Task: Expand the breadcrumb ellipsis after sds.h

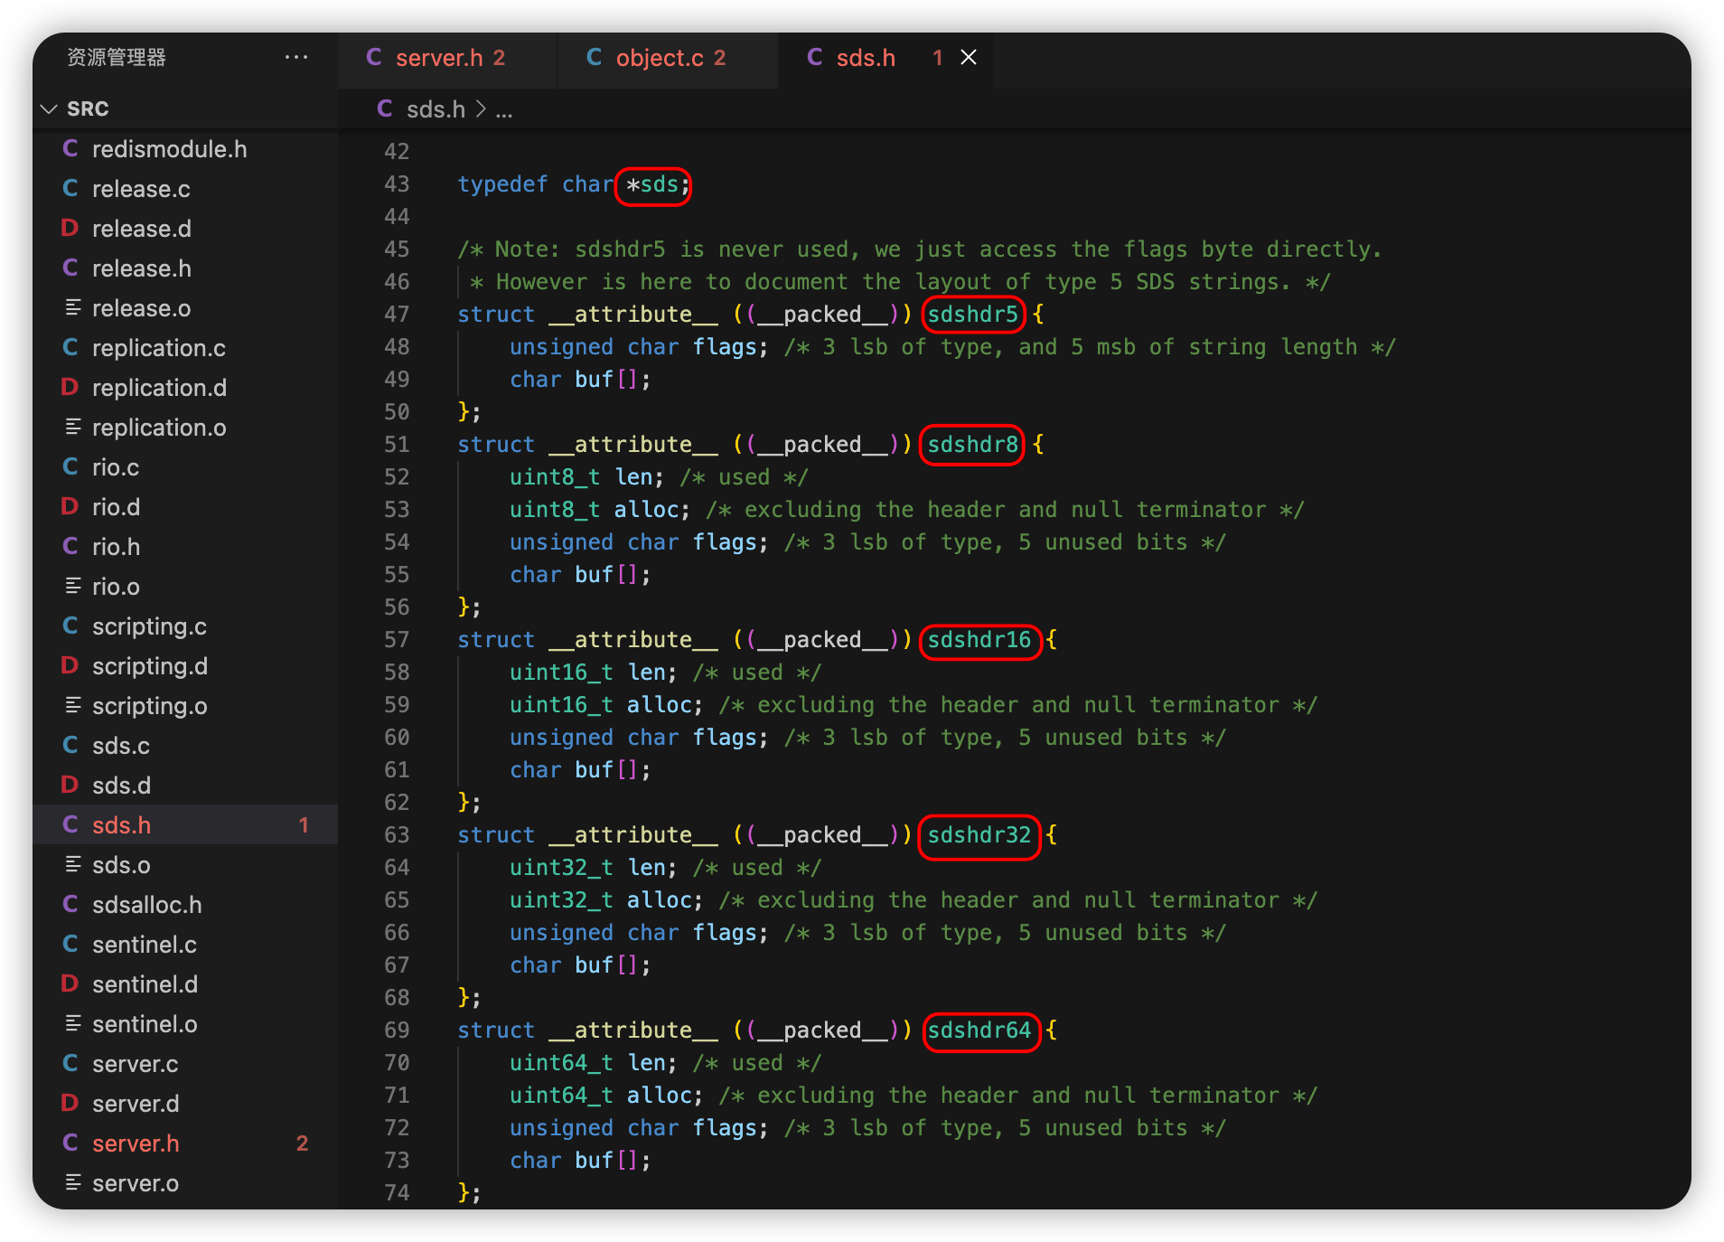Action: point(505,109)
